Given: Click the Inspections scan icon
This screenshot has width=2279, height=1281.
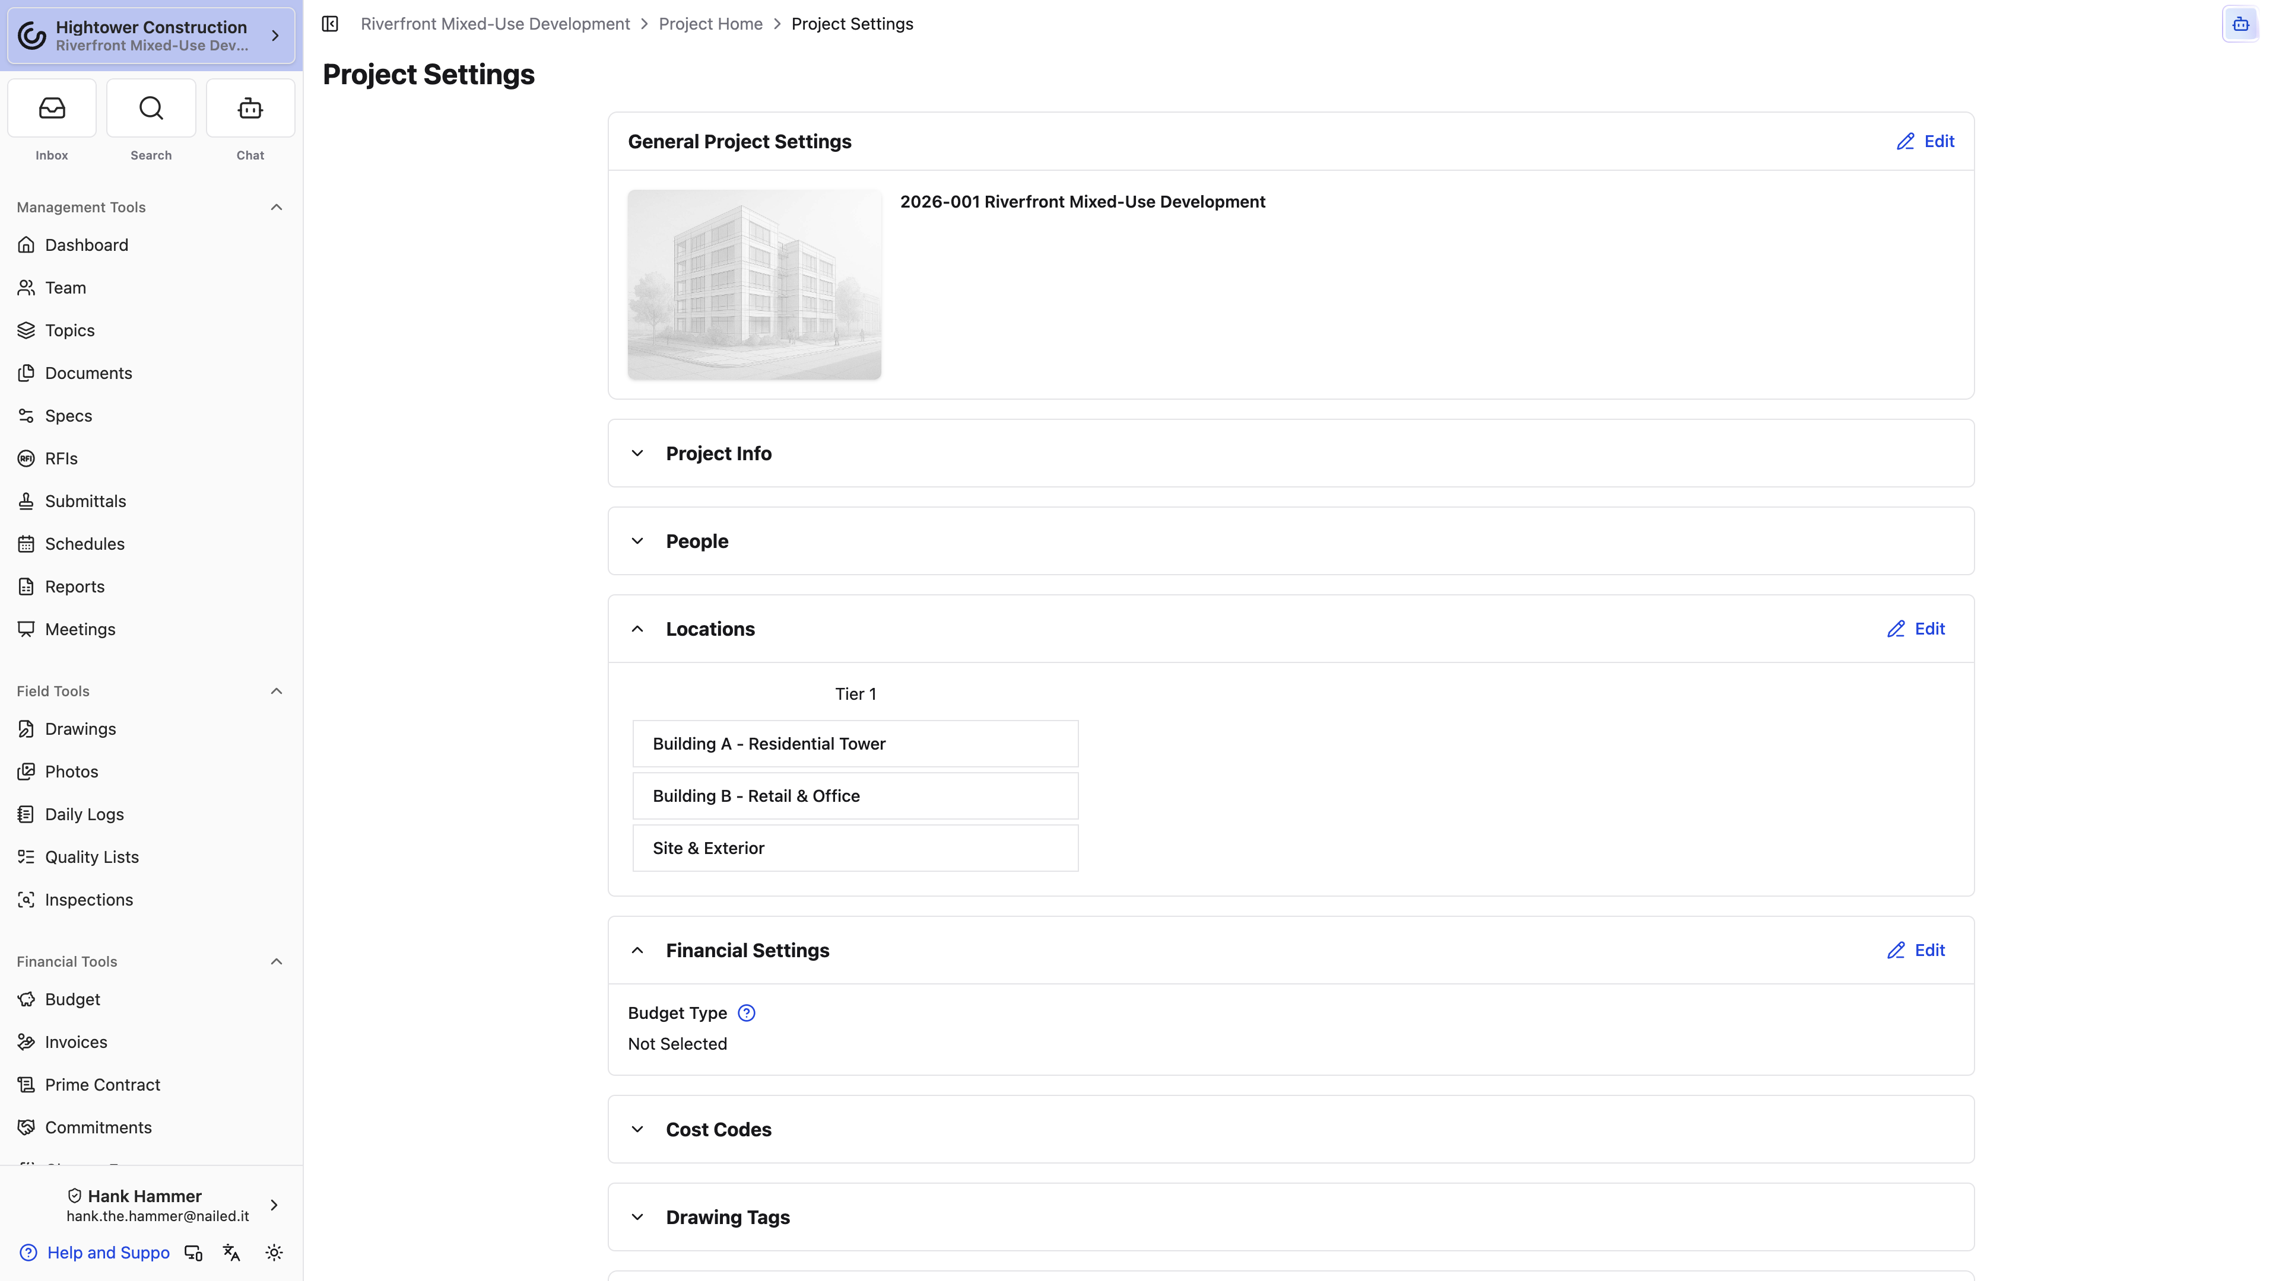Looking at the screenshot, I should click(x=27, y=900).
